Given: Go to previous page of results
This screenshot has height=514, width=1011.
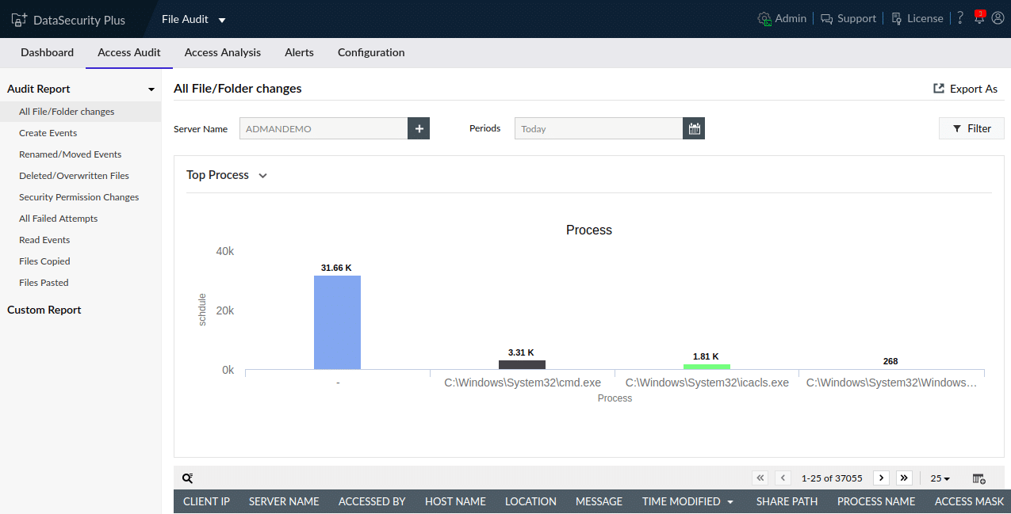Looking at the screenshot, I should pos(783,478).
